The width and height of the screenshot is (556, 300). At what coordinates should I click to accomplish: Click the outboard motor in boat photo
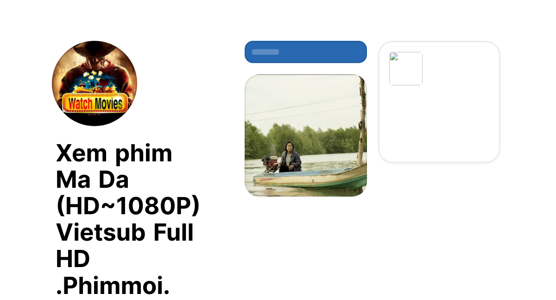point(270,163)
